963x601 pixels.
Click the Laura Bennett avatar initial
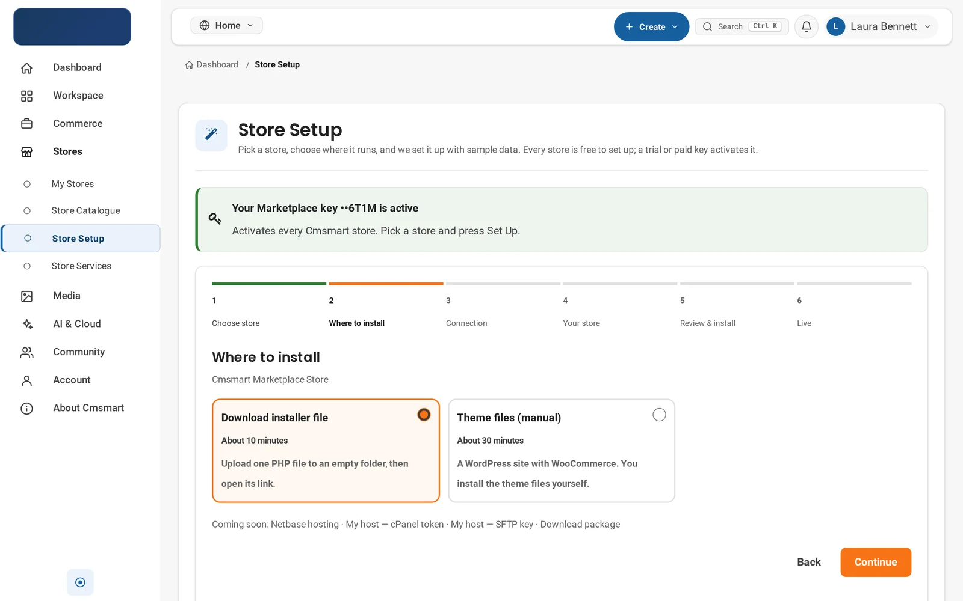tap(835, 26)
